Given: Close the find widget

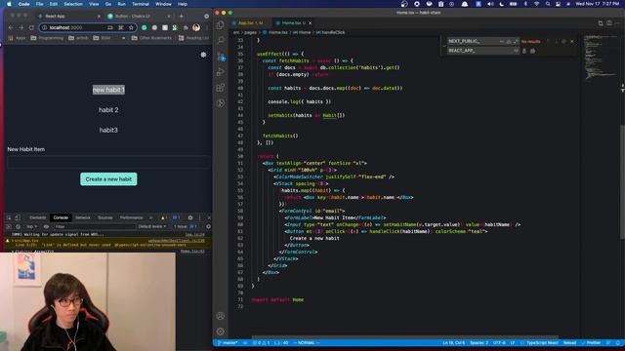Looking at the screenshot, I should click(x=572, y=41).
